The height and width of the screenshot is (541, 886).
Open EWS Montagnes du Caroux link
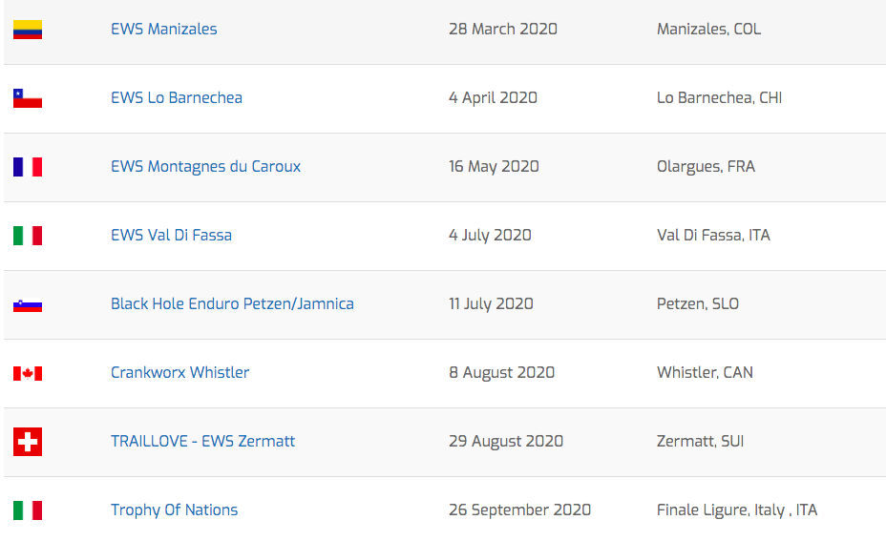click(205, 167)
